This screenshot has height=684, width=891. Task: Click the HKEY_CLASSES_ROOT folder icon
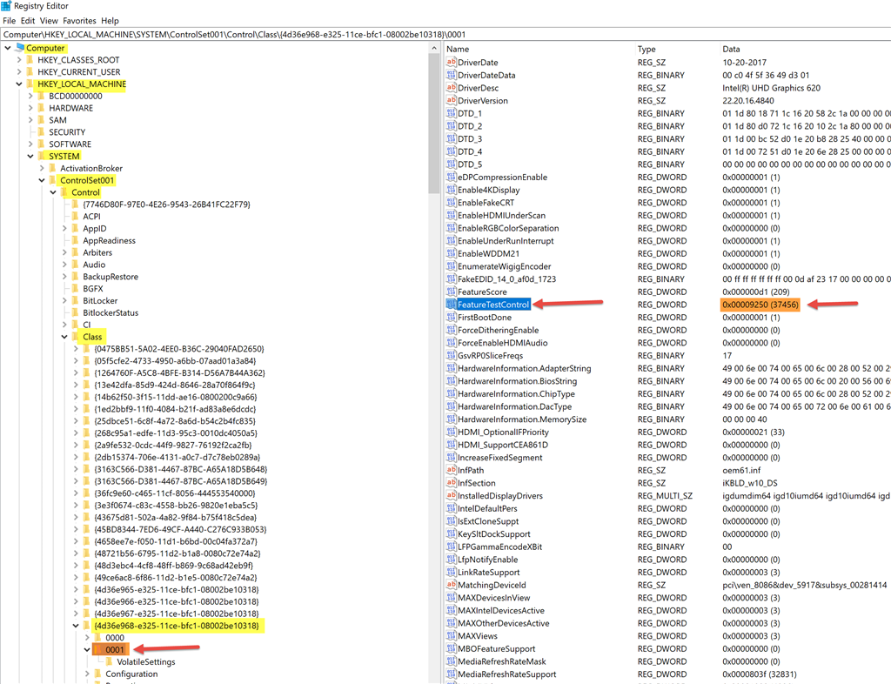(x=30, y=60)
